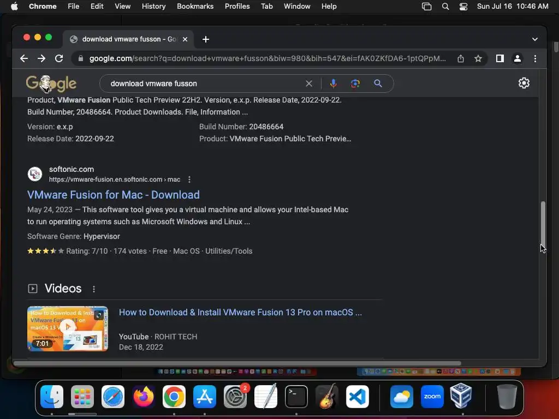Viewport: 559px width, 419px height.
Task: Open App Store from the Dock
Action: (205, 397)
